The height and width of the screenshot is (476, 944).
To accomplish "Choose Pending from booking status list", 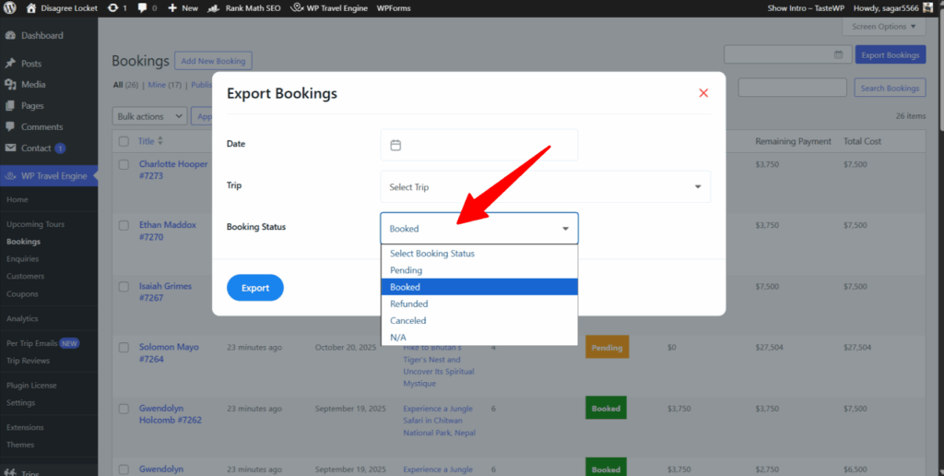I will [407, 270].
